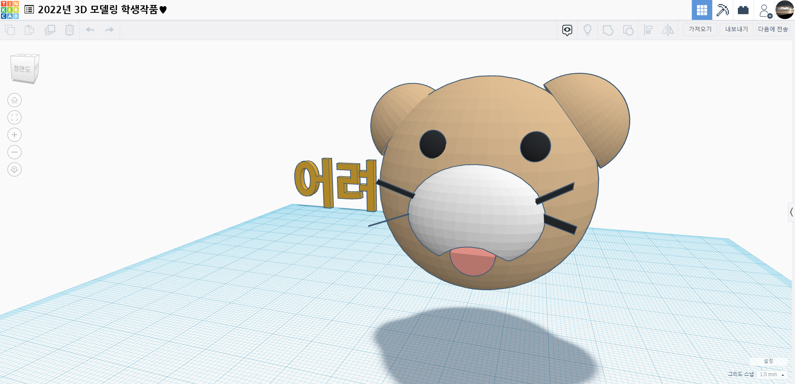
Task: Click the Home view button
Action: point(14,100)
